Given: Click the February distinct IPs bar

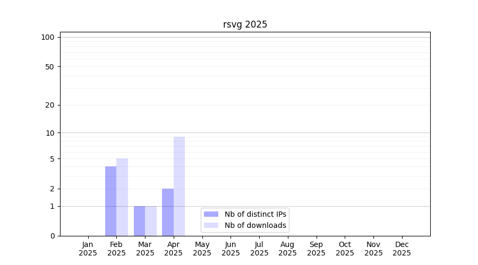Looking at the screenshot, I should (110, 201).
